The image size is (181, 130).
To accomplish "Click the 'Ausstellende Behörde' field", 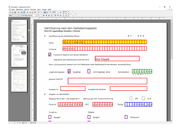I will (x=128, y=88).
